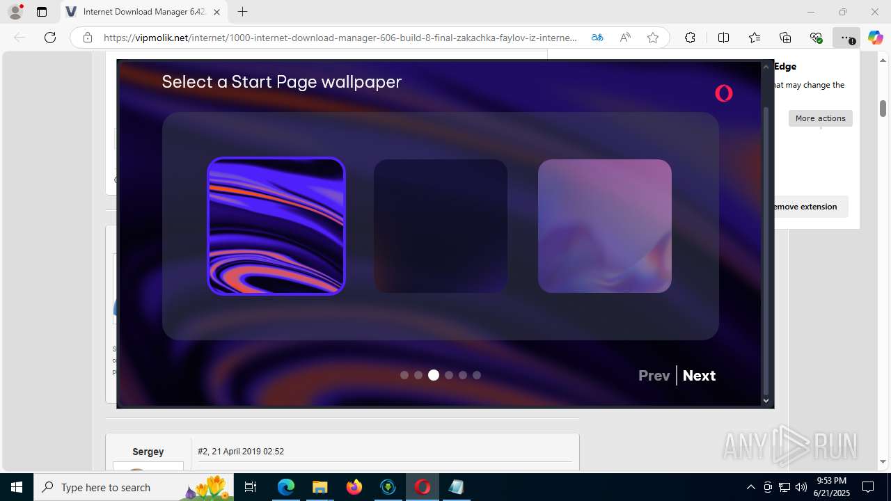This screenshot has height=501, width=891.
Task: Click the Opera logo in installer
Action: [724, 93]
